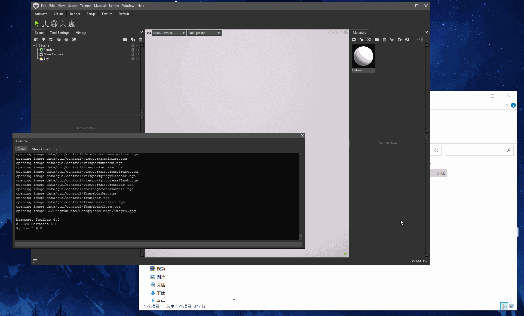Screen dimensions: 524x316
Task: Activate the combined transform gizmo tool
Action: (72, 24)
